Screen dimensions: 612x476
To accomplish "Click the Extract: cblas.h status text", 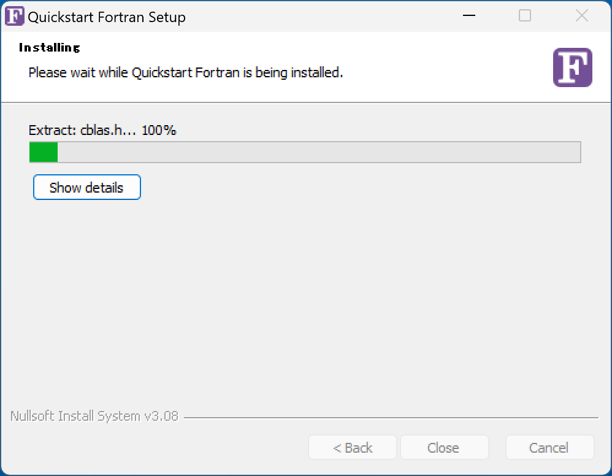I will (x=102, y=130).
